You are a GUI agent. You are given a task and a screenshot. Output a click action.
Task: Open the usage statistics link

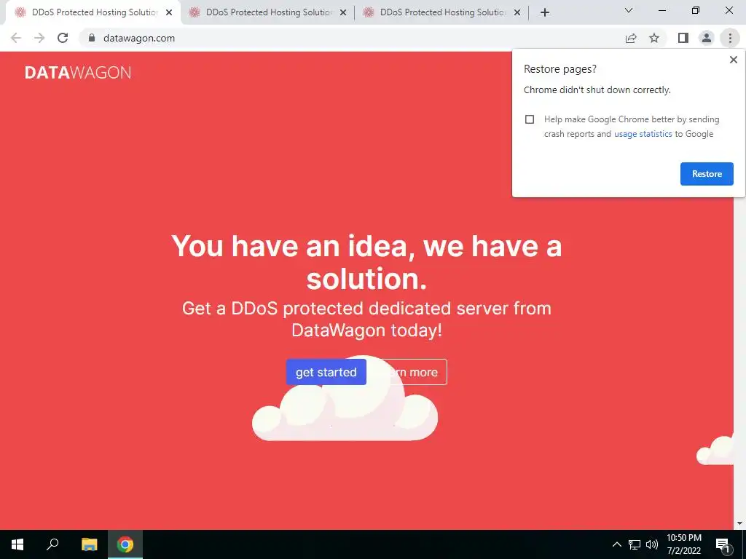point(643,134)
